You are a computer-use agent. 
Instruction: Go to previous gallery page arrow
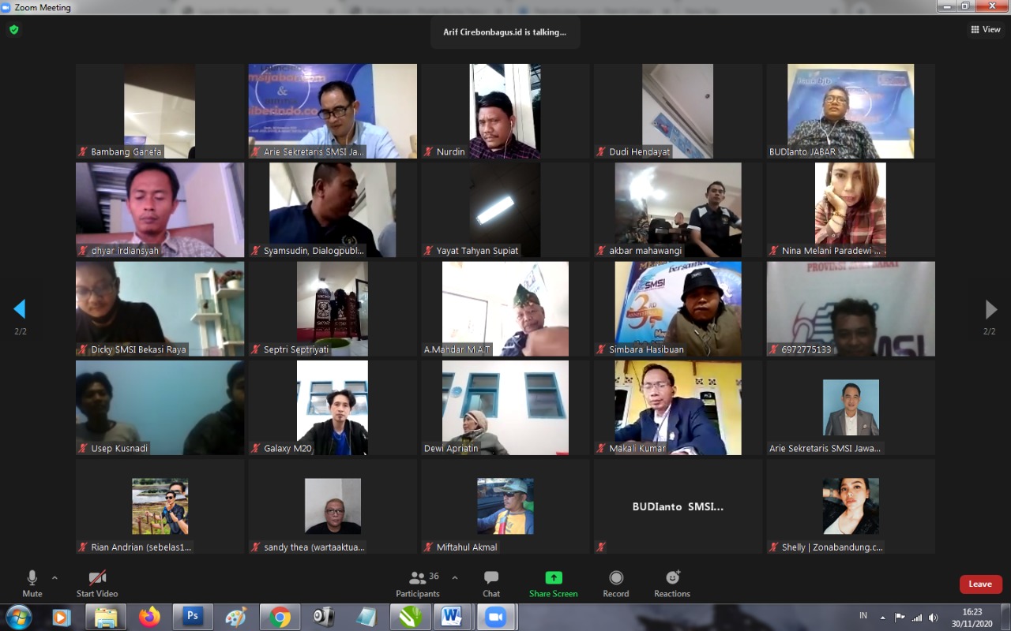[20, 309]
